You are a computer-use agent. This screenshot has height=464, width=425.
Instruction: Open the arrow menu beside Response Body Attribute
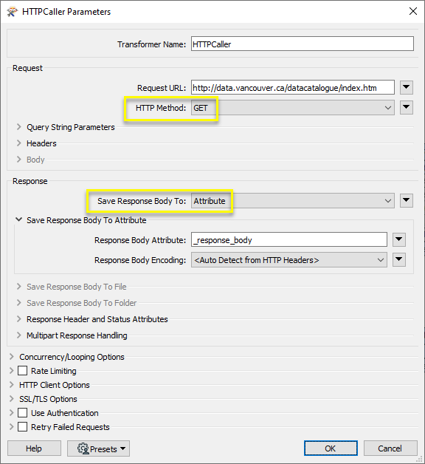pos(399,239)
